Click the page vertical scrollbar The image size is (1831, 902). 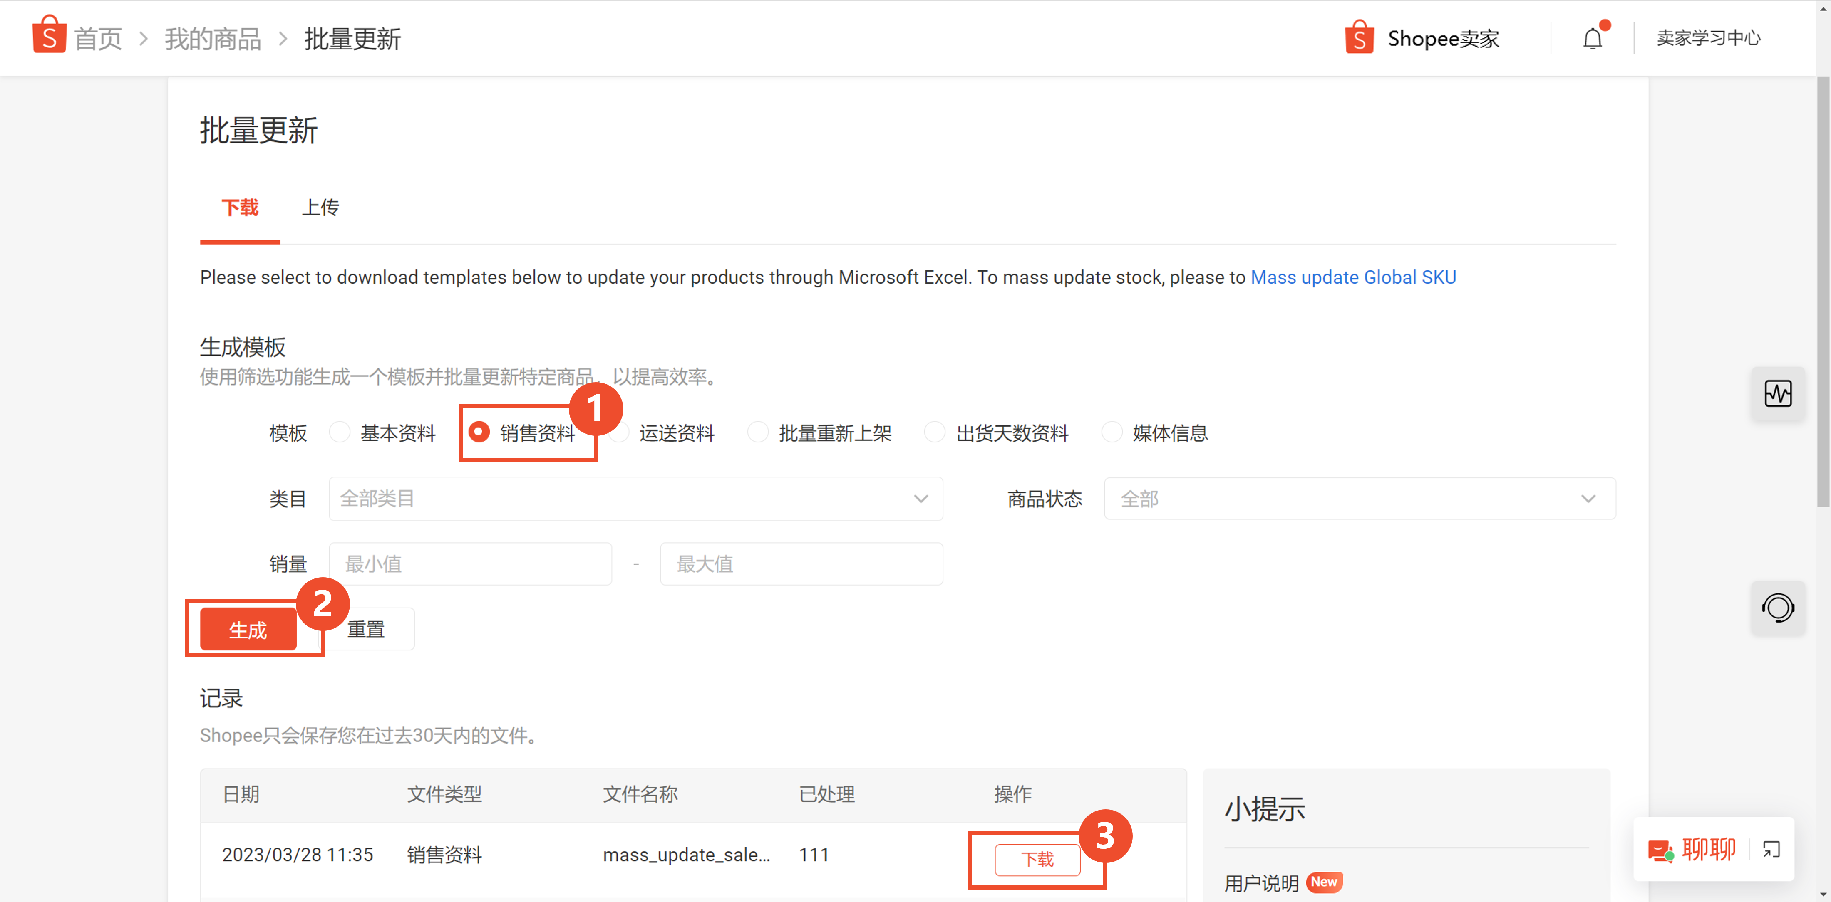(1823, 291)
